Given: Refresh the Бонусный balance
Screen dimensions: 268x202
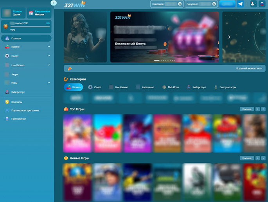Looking at the screenshot, I should coord(214,4).
